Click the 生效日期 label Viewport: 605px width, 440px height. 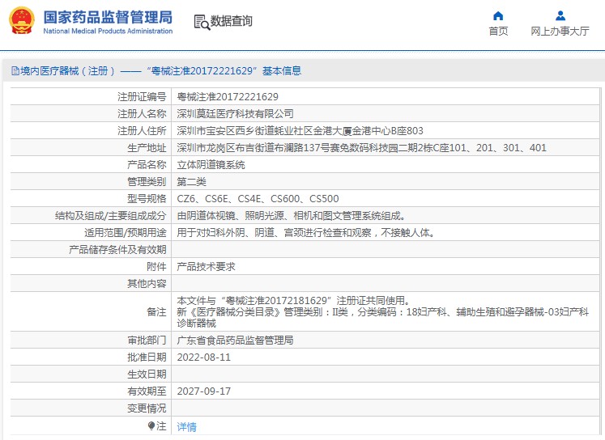coord(147,374)
